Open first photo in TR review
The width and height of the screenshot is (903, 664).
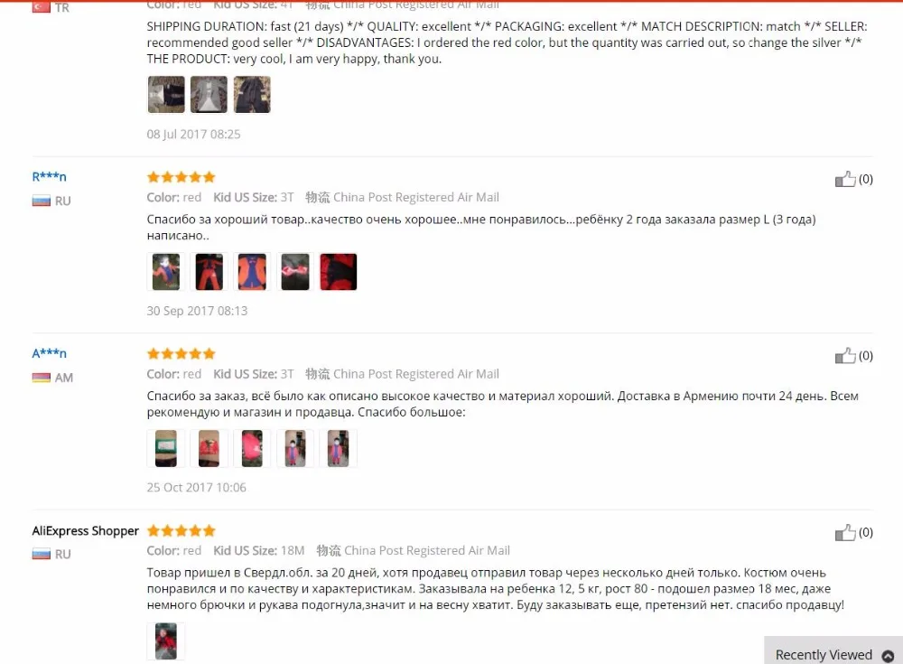[x=166, y=94]
